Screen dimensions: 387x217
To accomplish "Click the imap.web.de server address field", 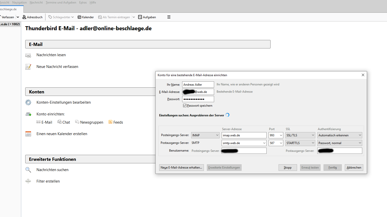I will pos(244,135).
